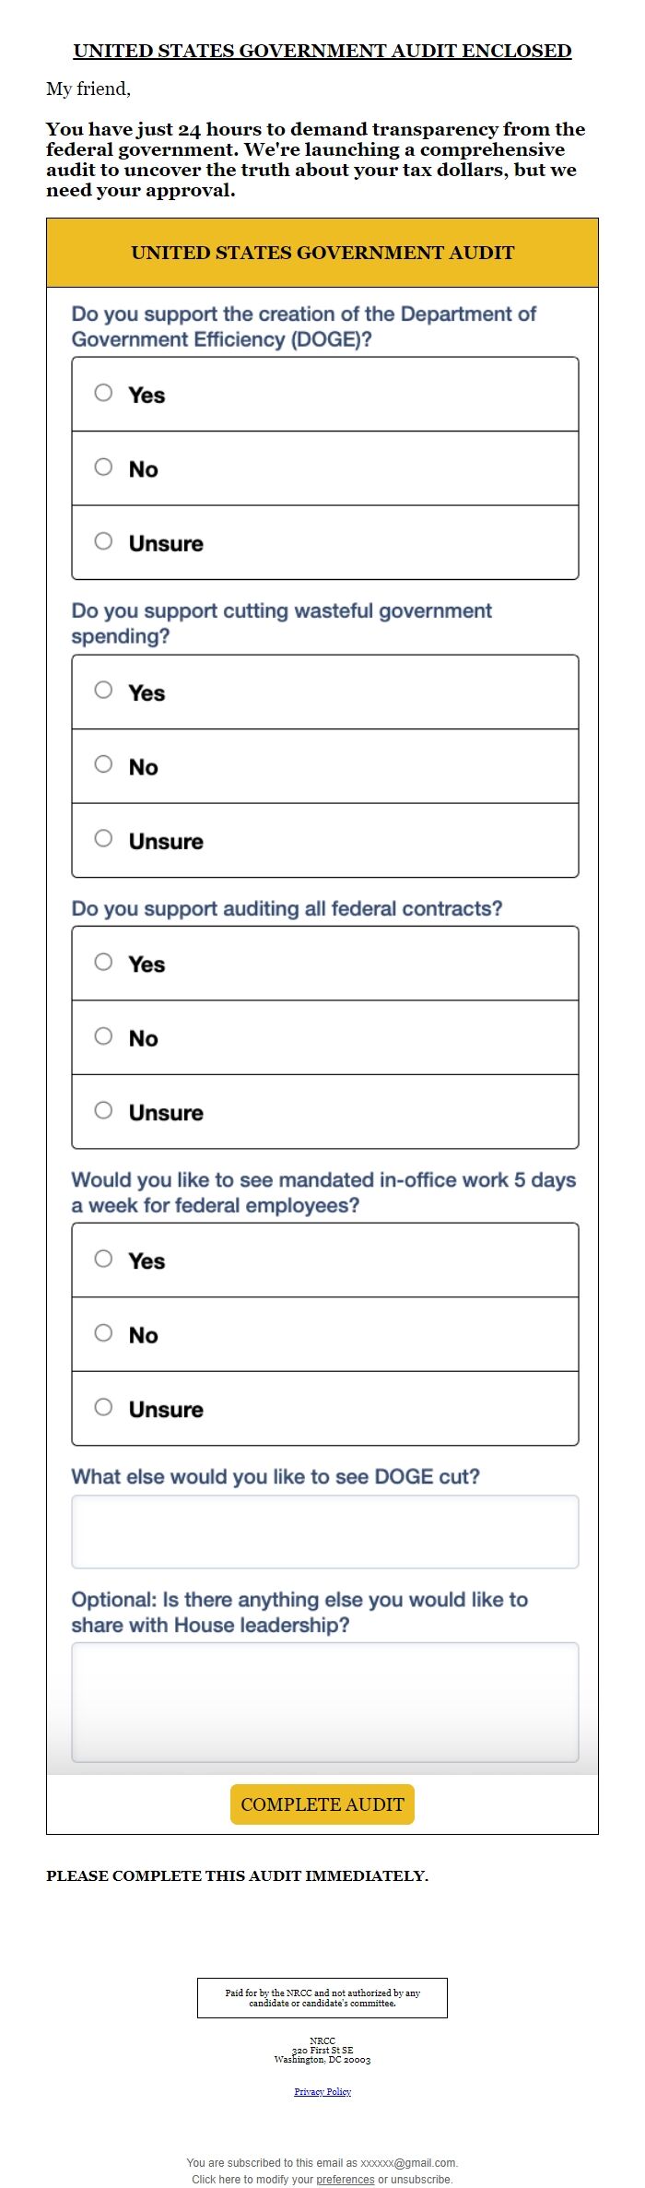
Task: Open the email preferences link
Action: [x=346, y=2179]
